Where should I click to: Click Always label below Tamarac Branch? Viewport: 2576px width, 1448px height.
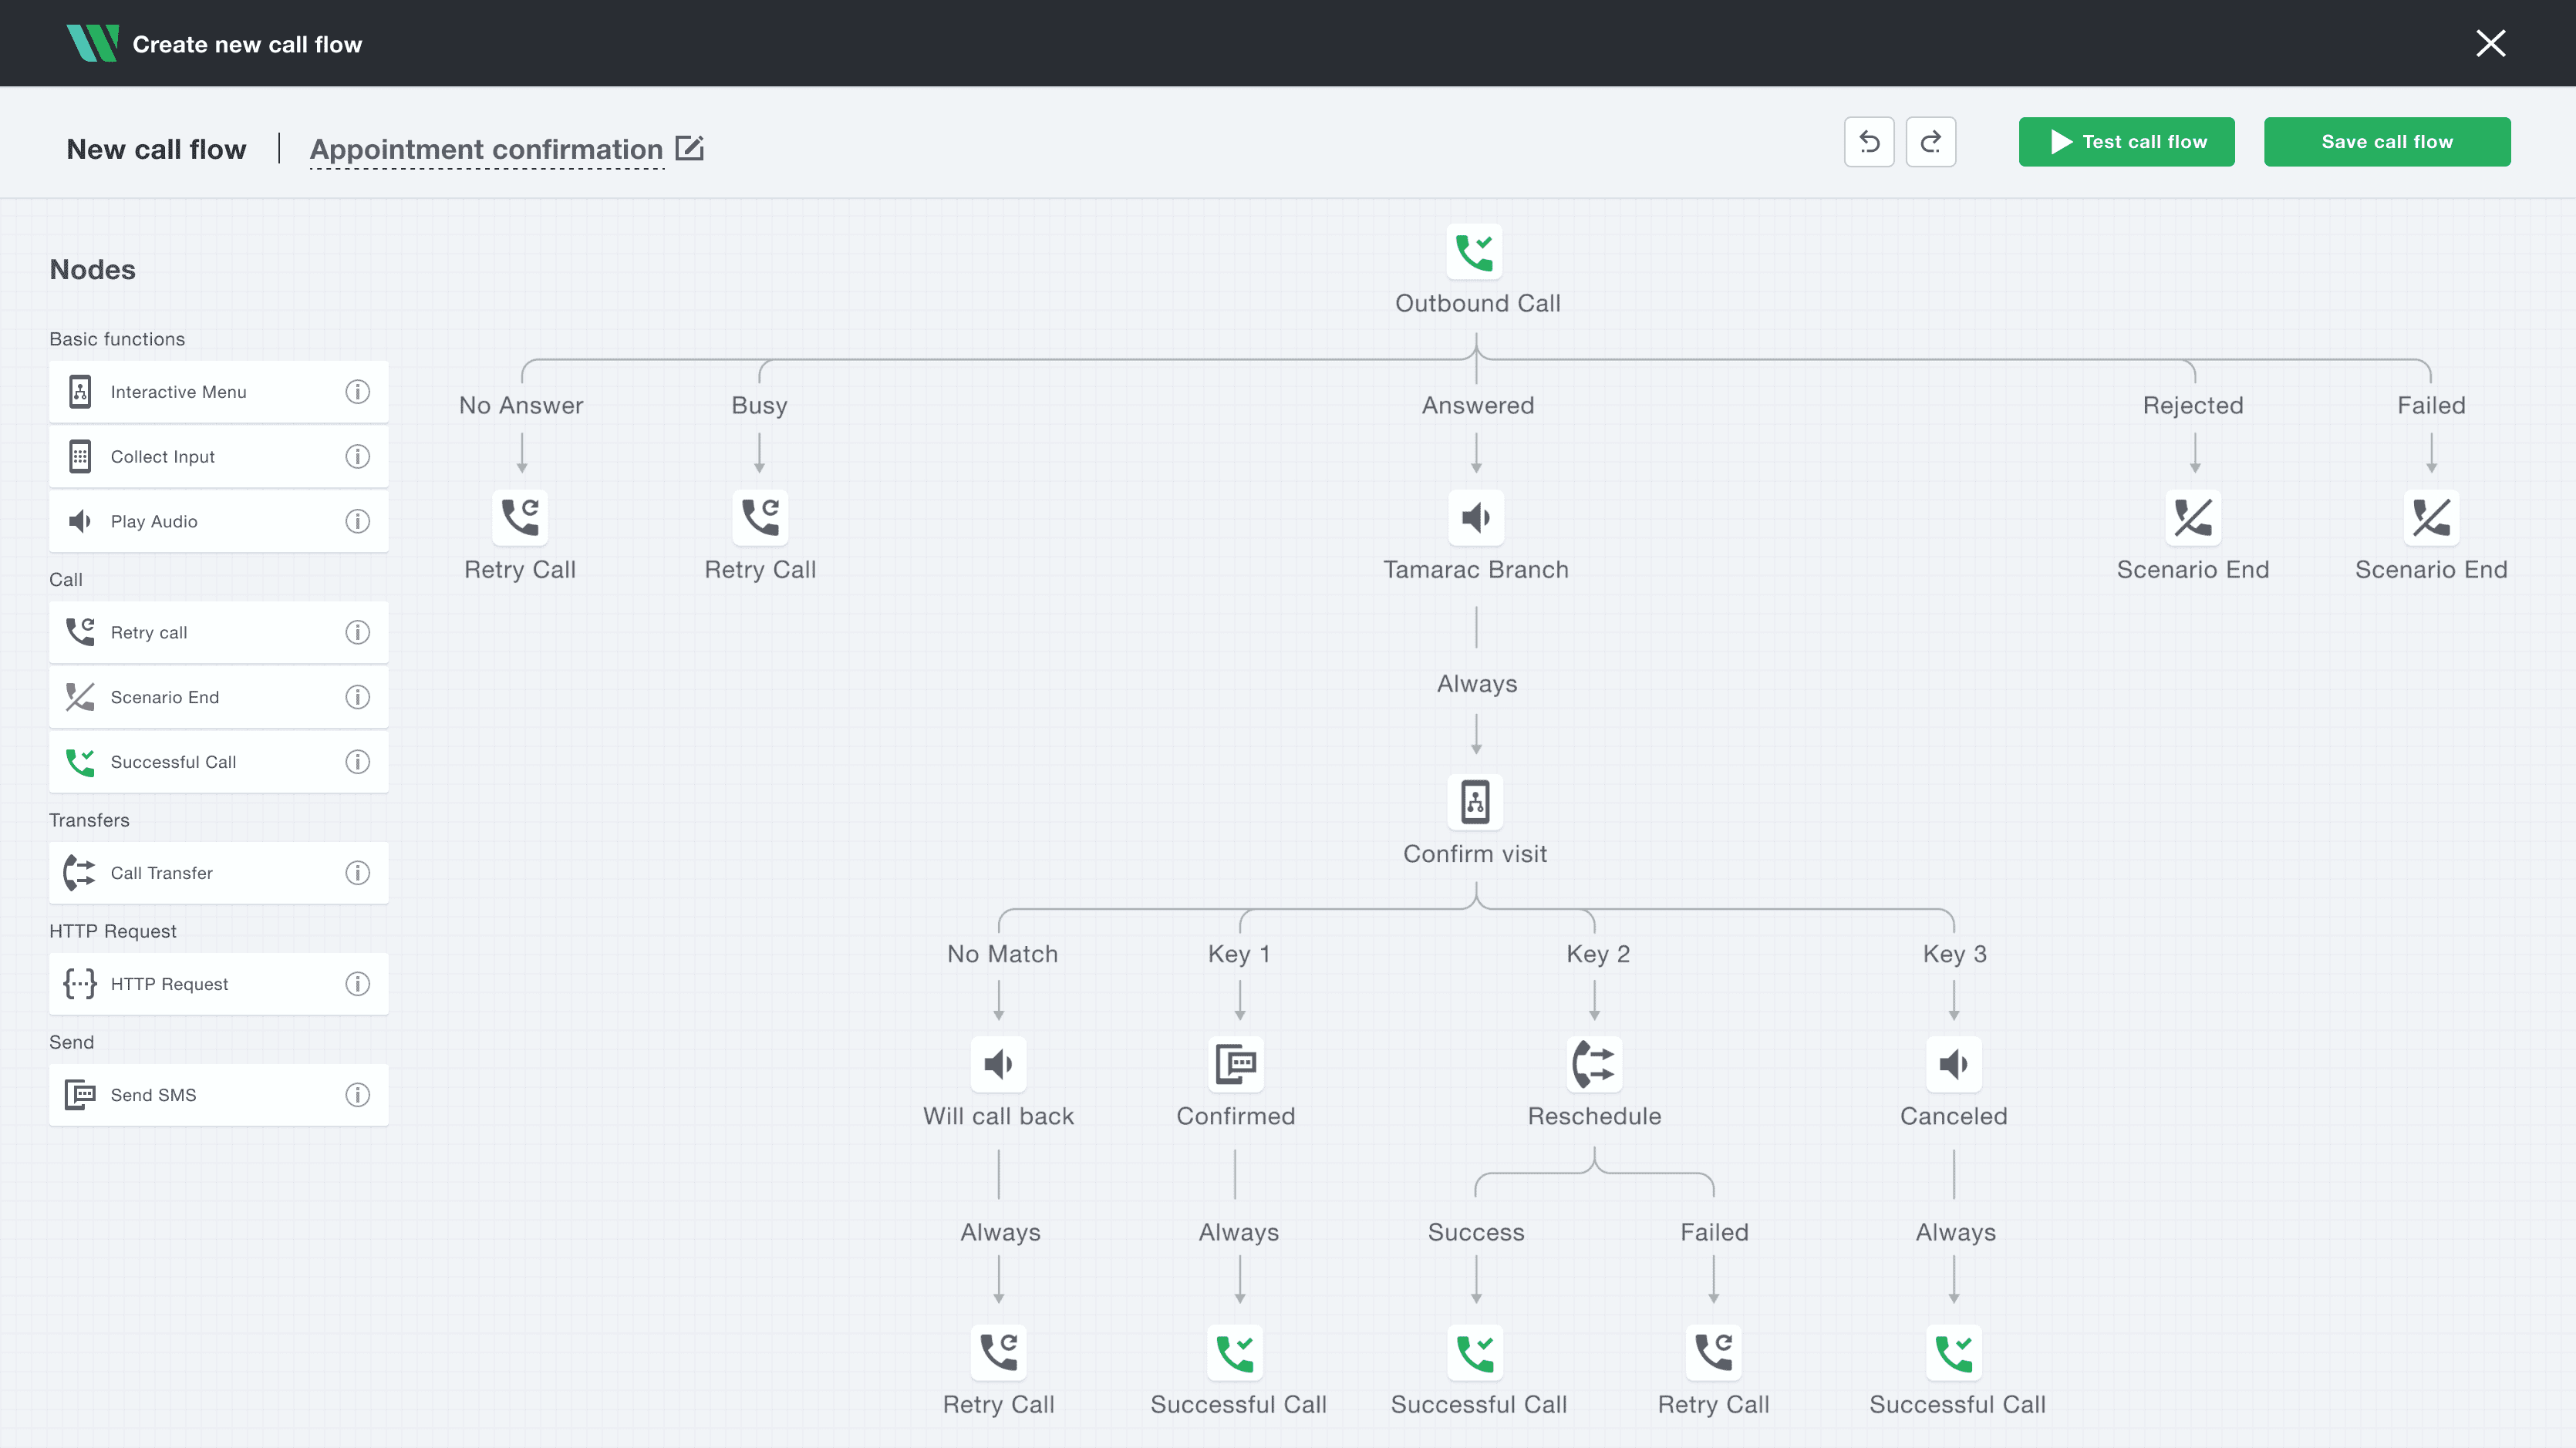coord(1477,684)
